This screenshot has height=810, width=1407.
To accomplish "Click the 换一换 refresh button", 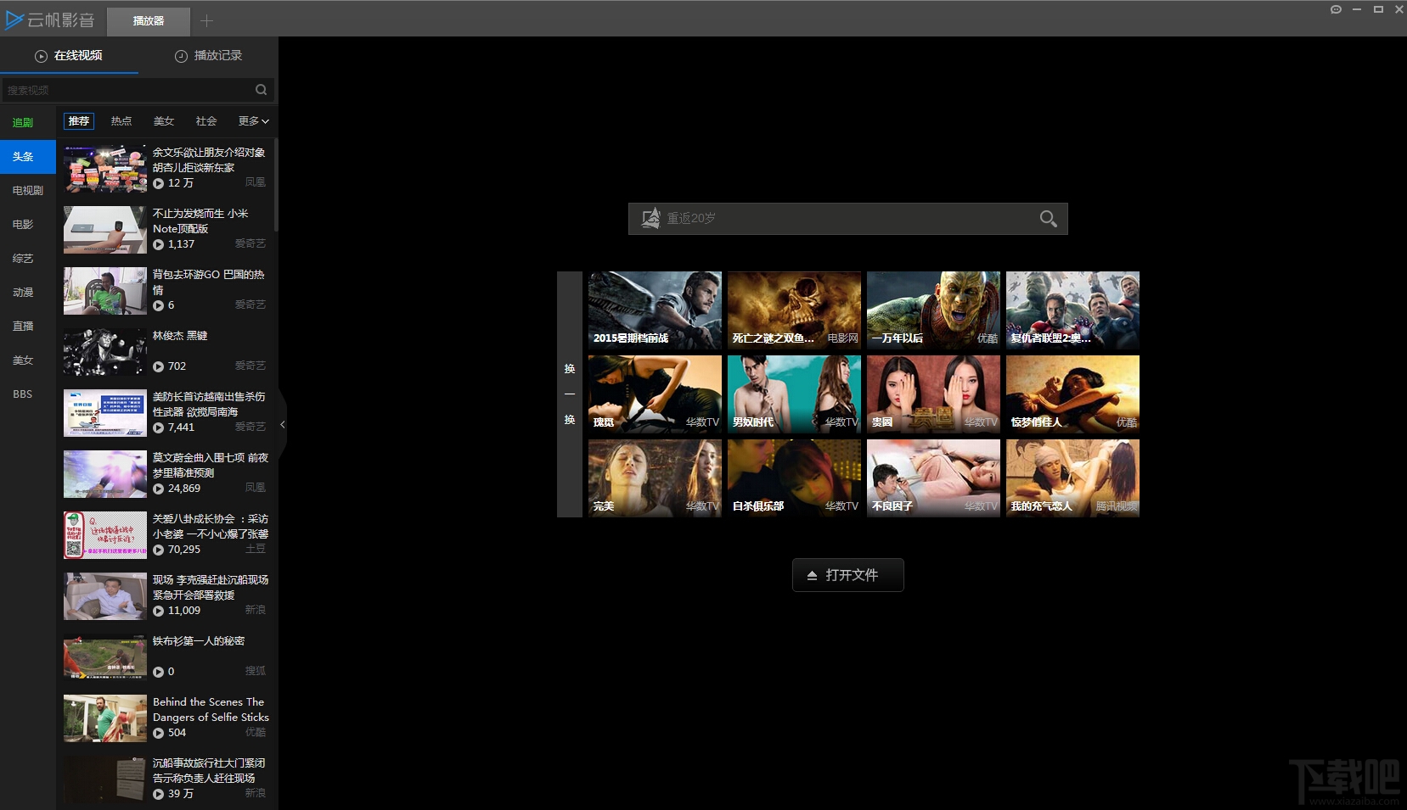I will pyautogui.click(x=570, y=394).
